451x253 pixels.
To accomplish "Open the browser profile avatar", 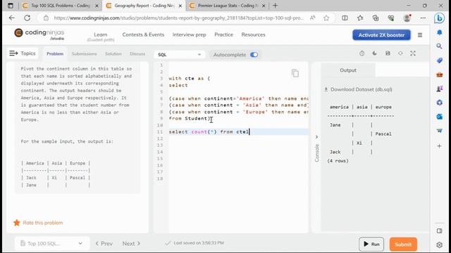I will (407, 18).
